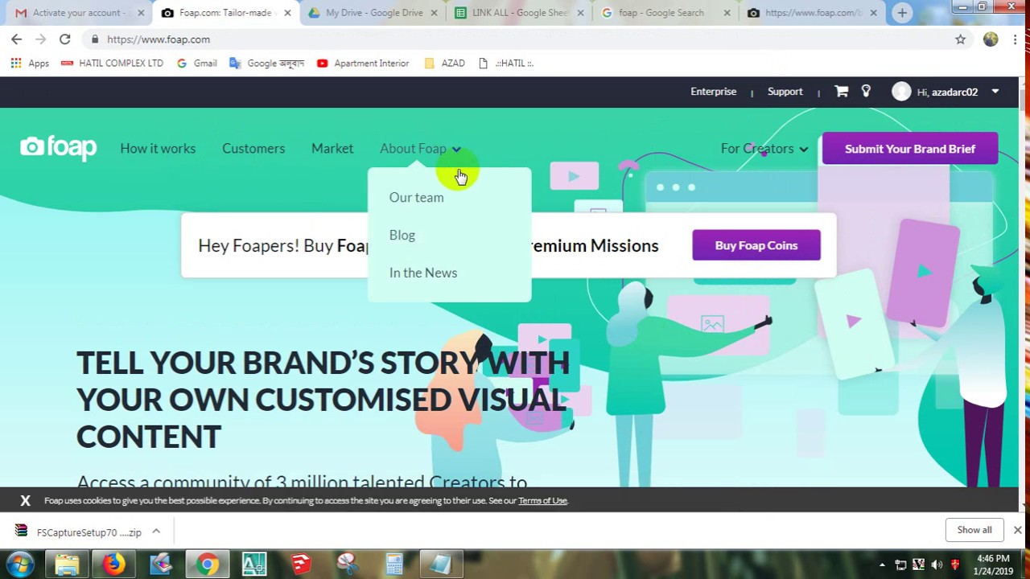Open the HATIL COMPLEX LTD bookmark
1030x579 pixels.
click(112, 63)
